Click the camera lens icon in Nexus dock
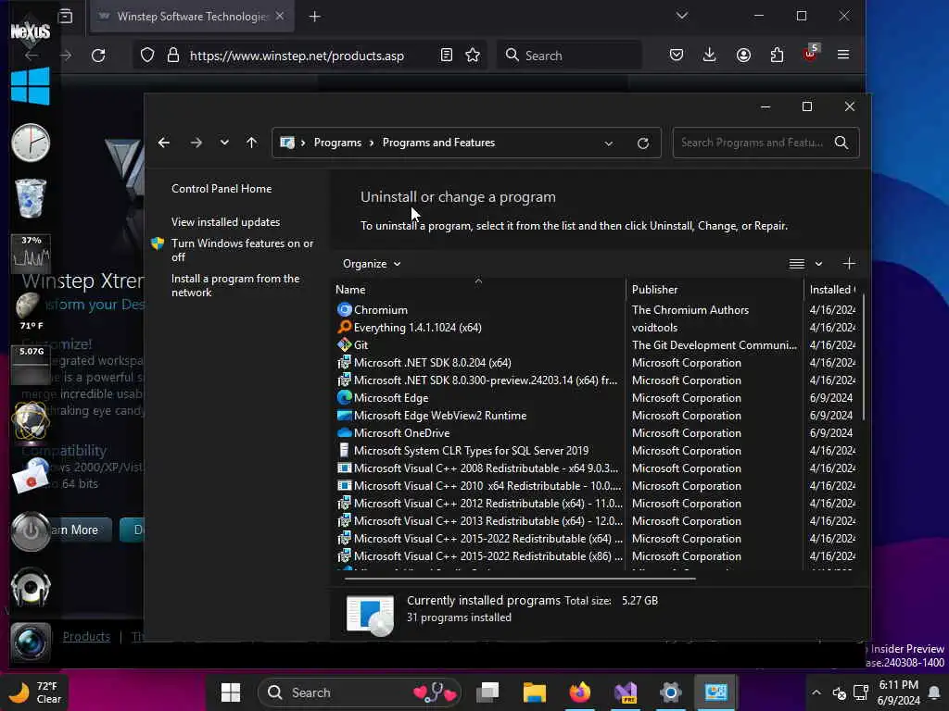 point(31,642)
